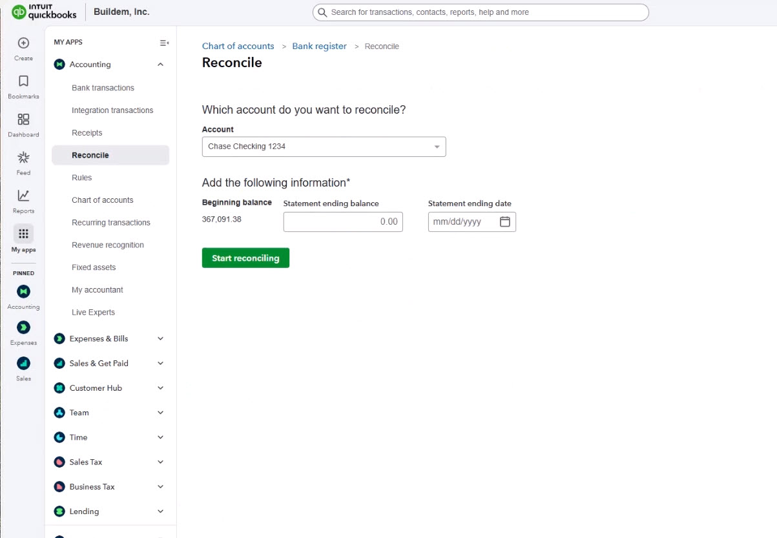Viewport: 777px width, 538px height.
Task: Click the My apps grid icon
Action: pos(23,234)
